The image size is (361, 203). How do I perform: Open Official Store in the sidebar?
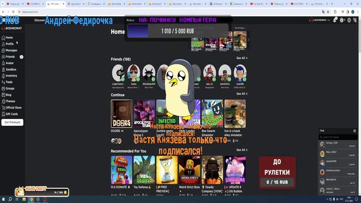[12, 108]
